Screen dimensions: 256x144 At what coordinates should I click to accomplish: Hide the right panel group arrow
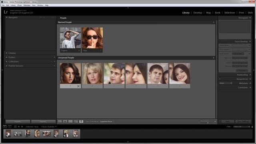(x=254, y=70)
